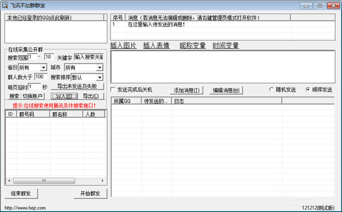Viewport: 342px width, 212px height.
Task: Click 切换账户 button
Action: click(x=32, y=96)
